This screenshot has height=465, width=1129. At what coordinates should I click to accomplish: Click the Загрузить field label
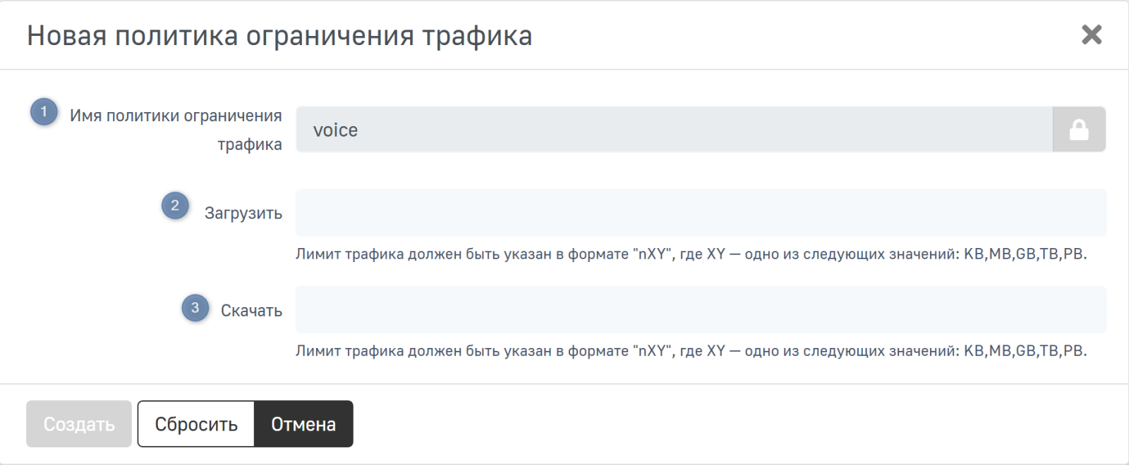point(243,213)
